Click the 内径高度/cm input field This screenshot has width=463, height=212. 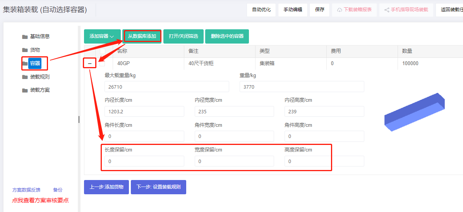pos(324,111)
